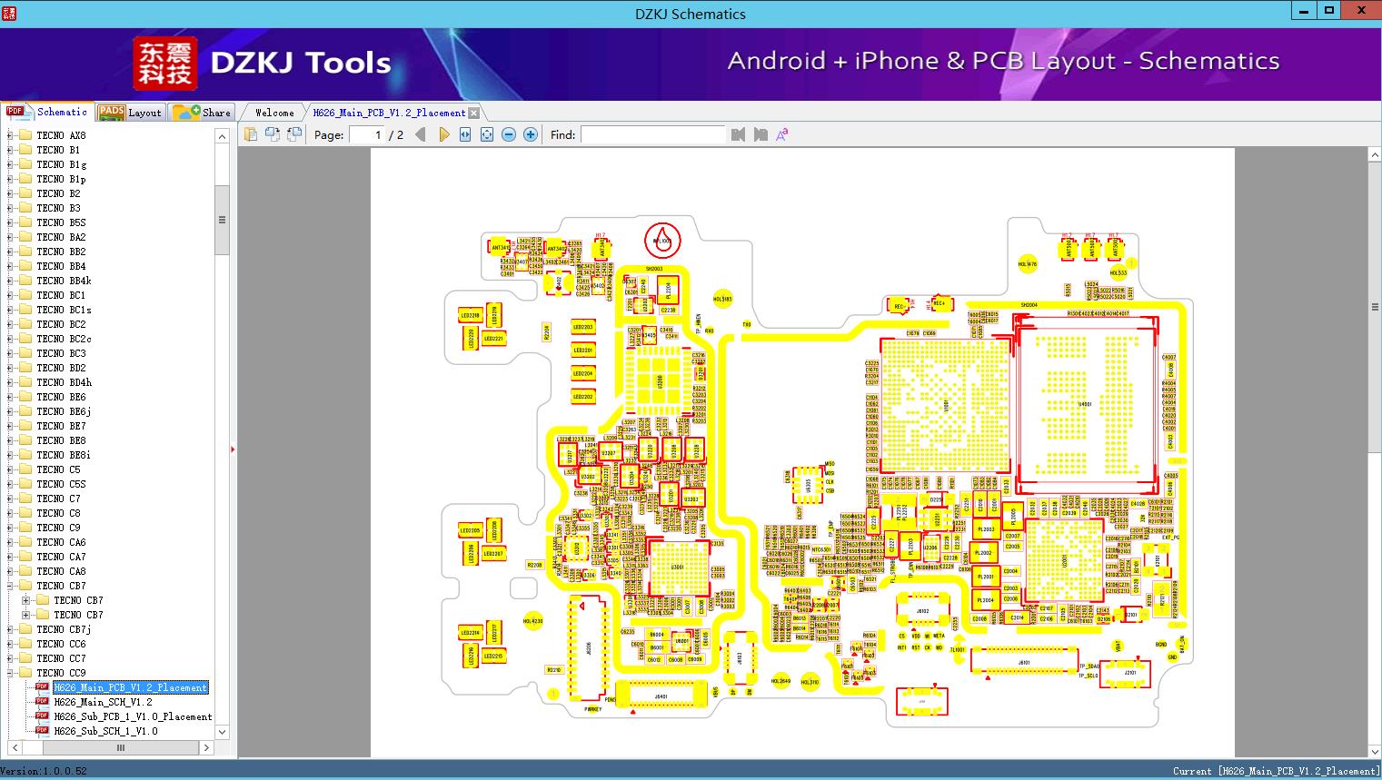Viewport: 1382px width, 780px height.
Task: Select the TECNO B5S folder
Action: coord(61,222)
